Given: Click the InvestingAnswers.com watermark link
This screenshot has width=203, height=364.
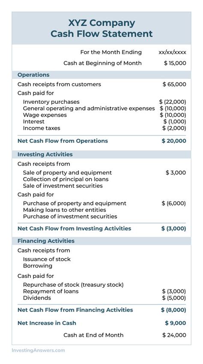Looking at the screenshot, I should (38, 350).
